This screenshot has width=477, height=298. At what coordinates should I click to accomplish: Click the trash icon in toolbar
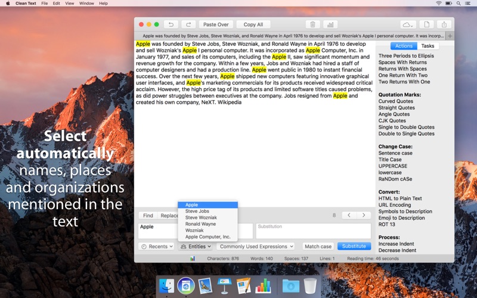[312, 24]
